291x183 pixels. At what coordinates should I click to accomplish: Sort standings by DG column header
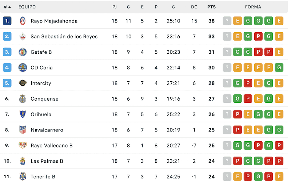click(194, 7)
